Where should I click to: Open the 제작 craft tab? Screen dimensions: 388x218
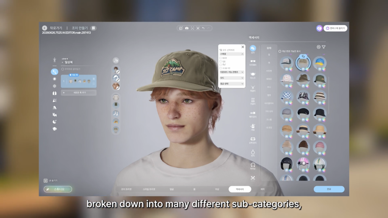(x=263, y=189)
